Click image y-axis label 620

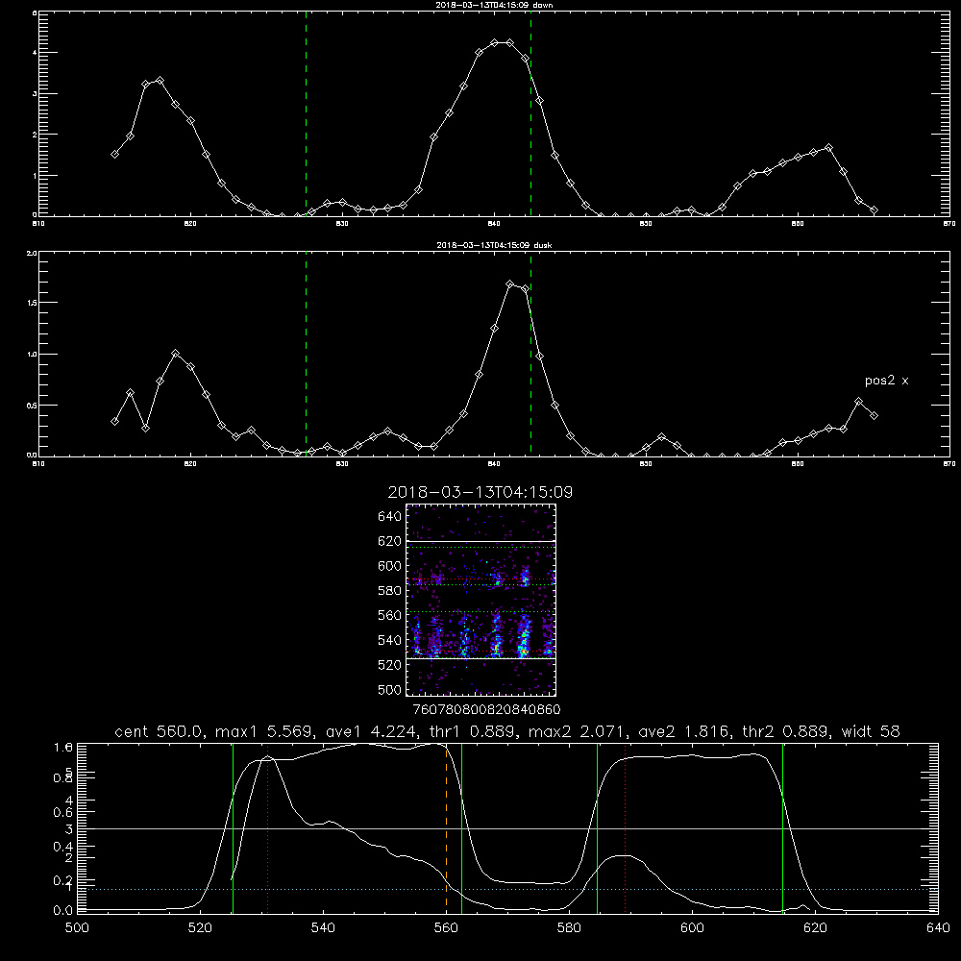[x=390, y=541]
